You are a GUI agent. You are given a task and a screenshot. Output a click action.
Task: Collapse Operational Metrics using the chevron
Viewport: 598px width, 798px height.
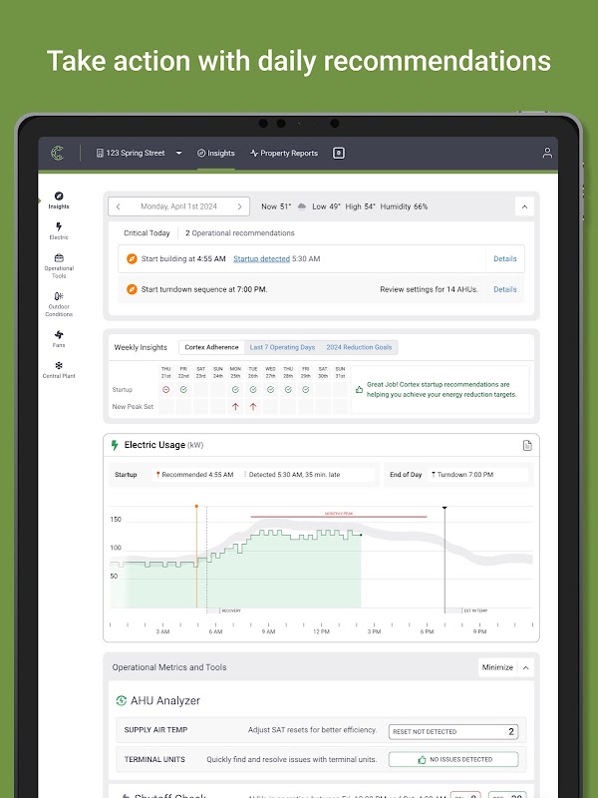point(526,667)
